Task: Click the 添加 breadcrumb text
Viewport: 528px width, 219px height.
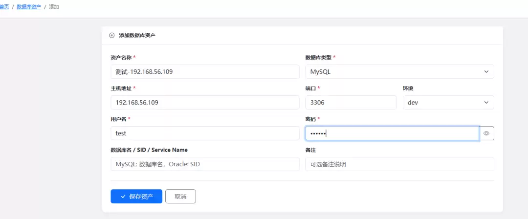Action: click(54, 7)
